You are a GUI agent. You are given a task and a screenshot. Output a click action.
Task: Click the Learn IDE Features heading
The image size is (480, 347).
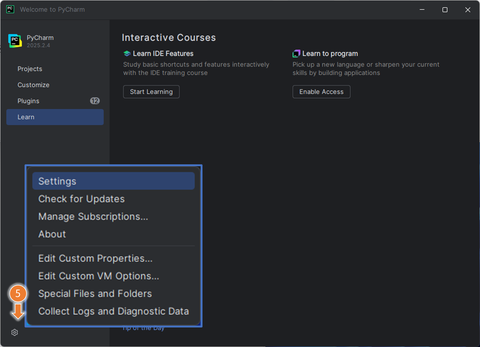click(x=163, y=54)
